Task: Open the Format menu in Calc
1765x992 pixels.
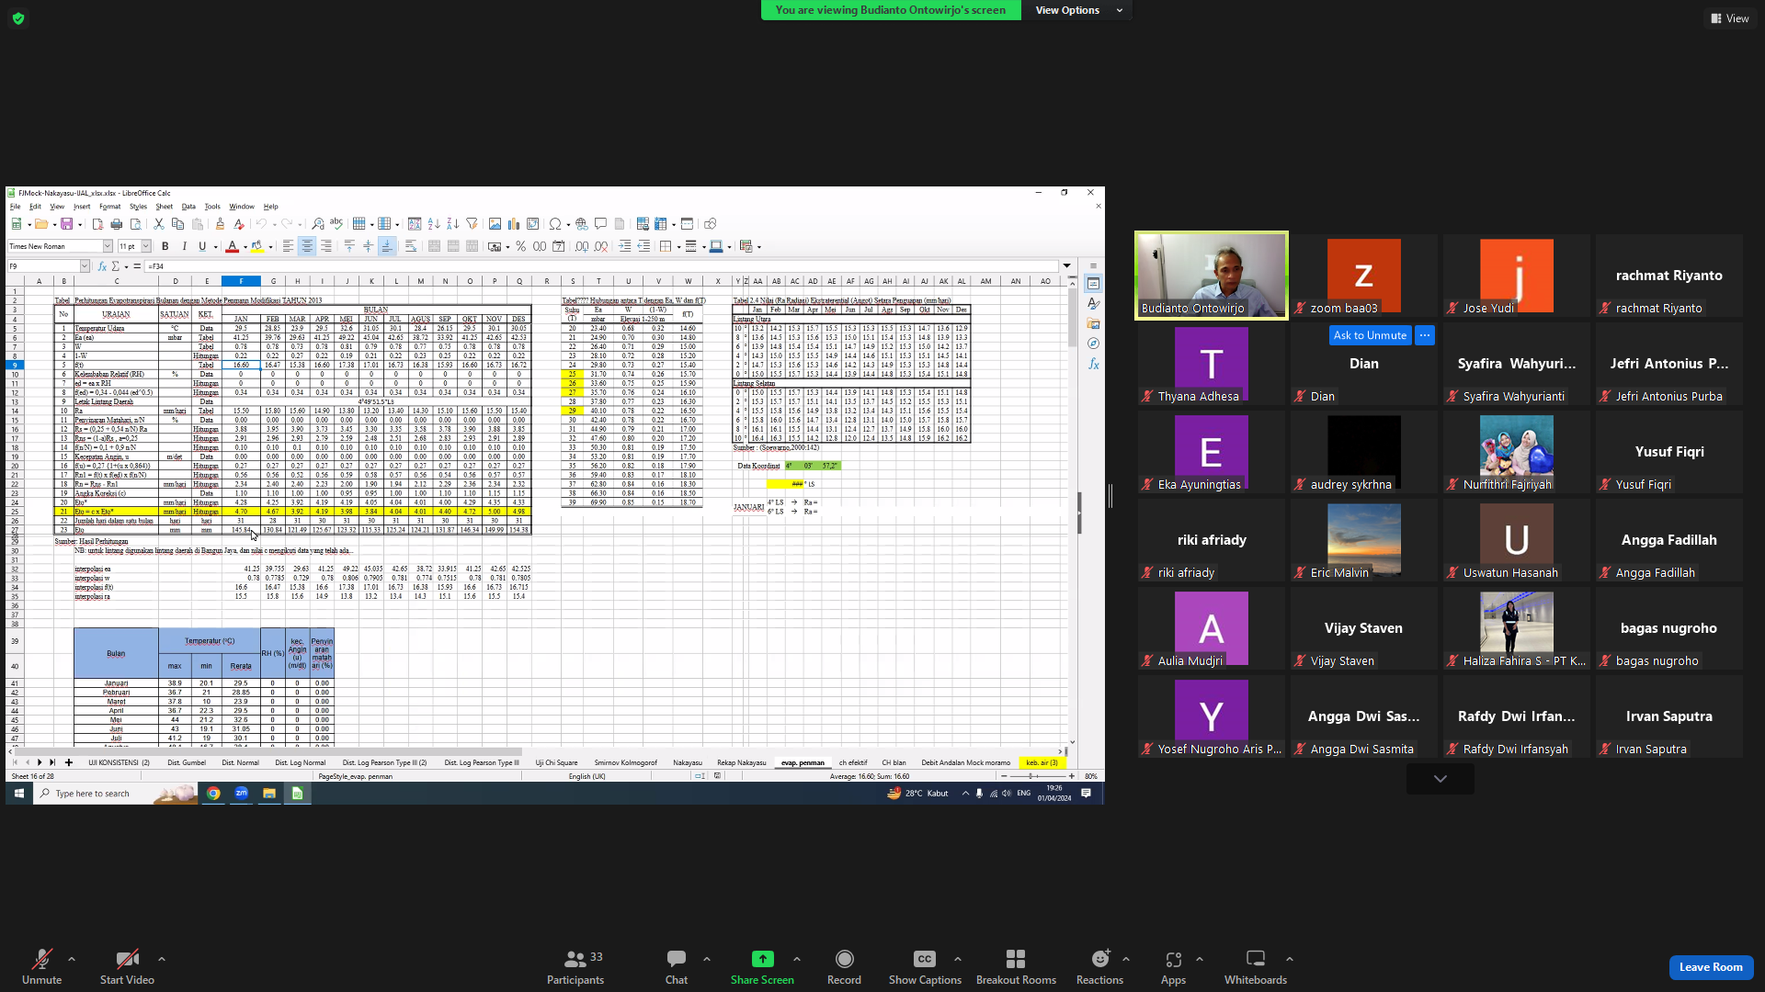Action: click(x=110, y=207)
